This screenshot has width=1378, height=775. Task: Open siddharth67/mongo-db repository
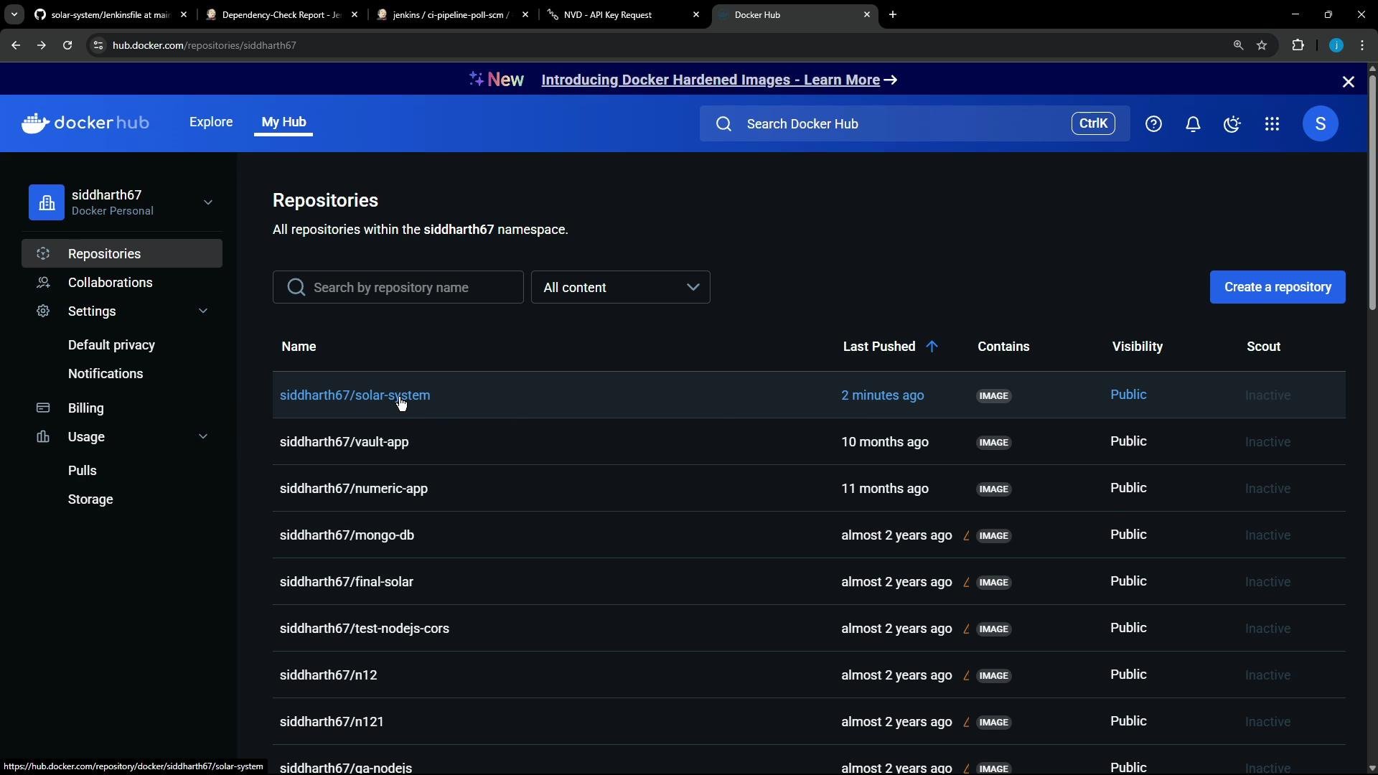pos(347,535)
